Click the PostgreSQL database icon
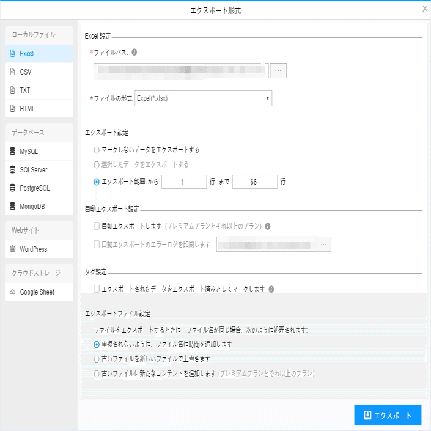Viewport: 431px width, 431px height. [x=12, y=188]
